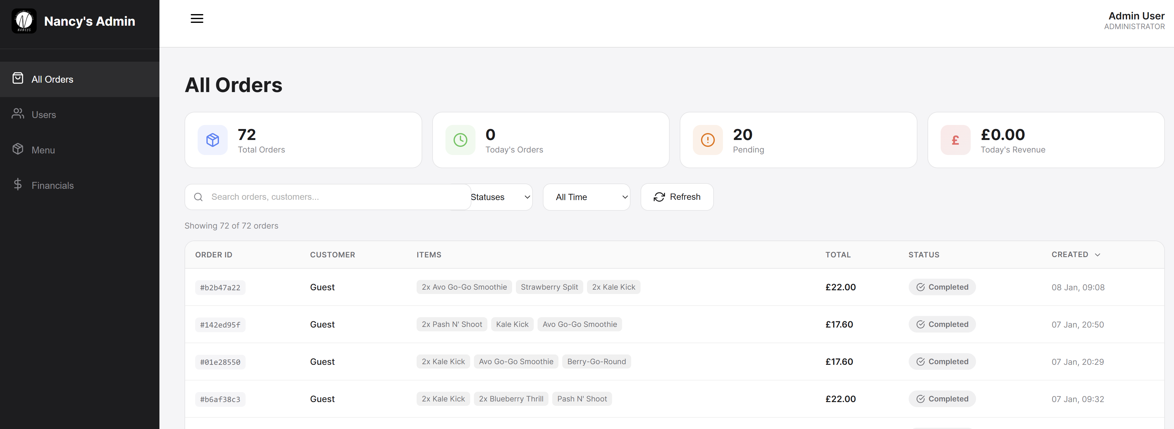This screenshot has height=429, width=1174.
Task: Select the Pending stat card
Action: coord(798,140)
